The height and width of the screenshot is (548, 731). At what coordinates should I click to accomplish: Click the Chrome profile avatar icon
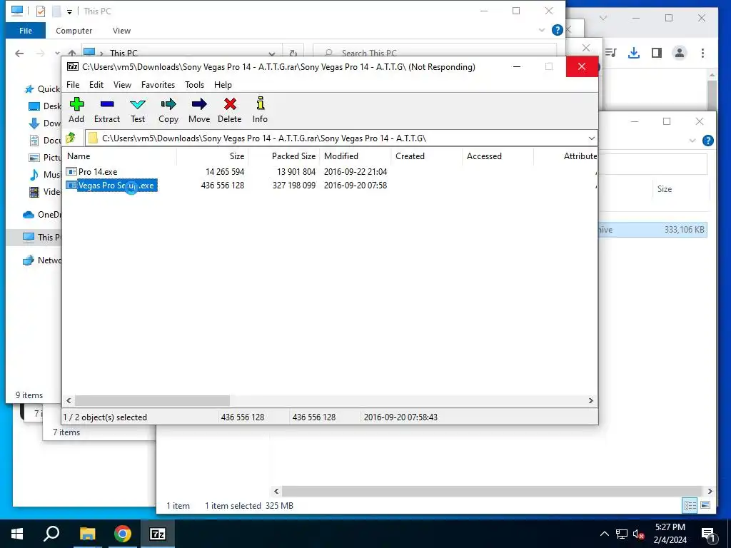[680, 53]
